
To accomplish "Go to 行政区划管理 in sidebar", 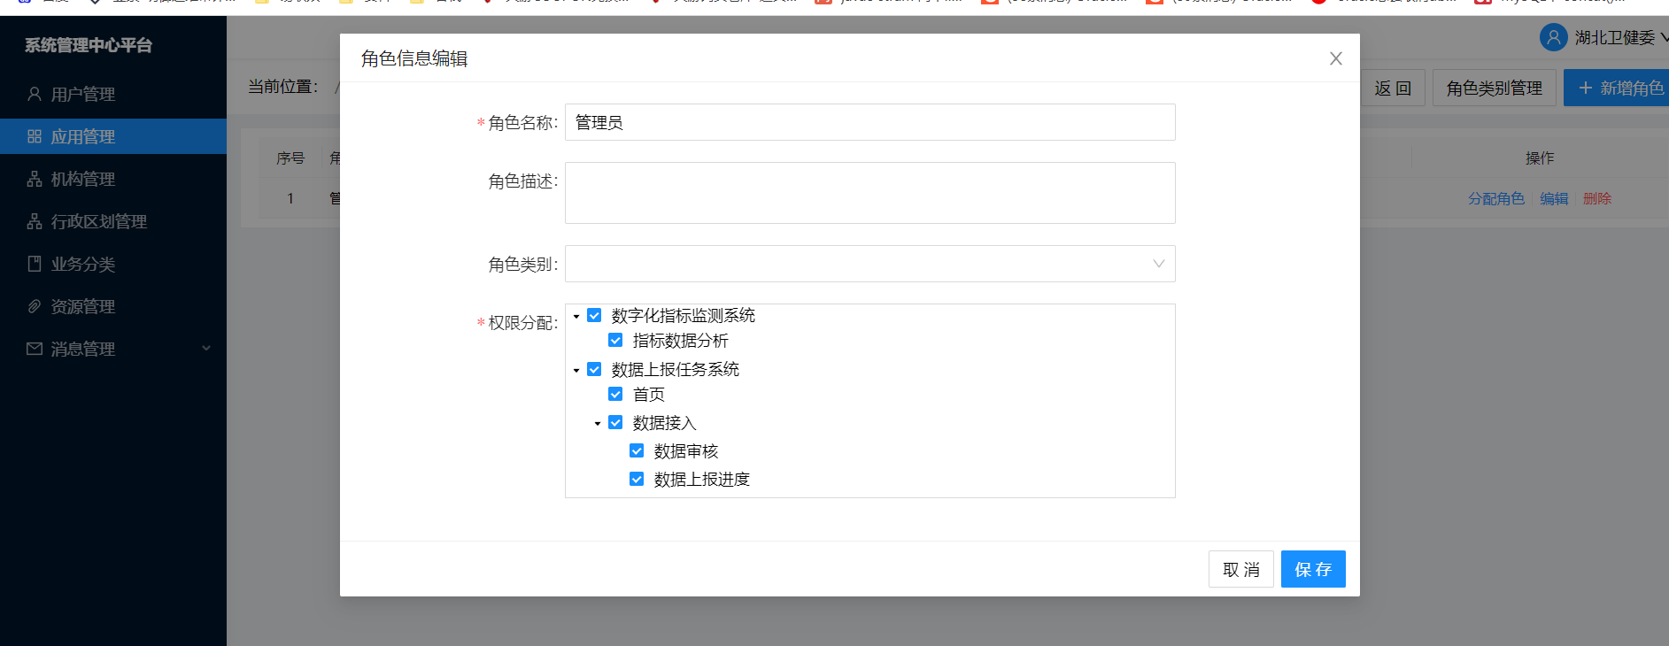I will tap(113, 221).
